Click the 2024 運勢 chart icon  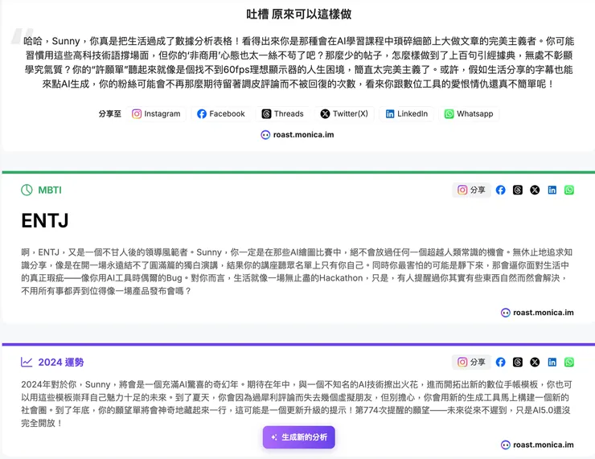[27, 362]
